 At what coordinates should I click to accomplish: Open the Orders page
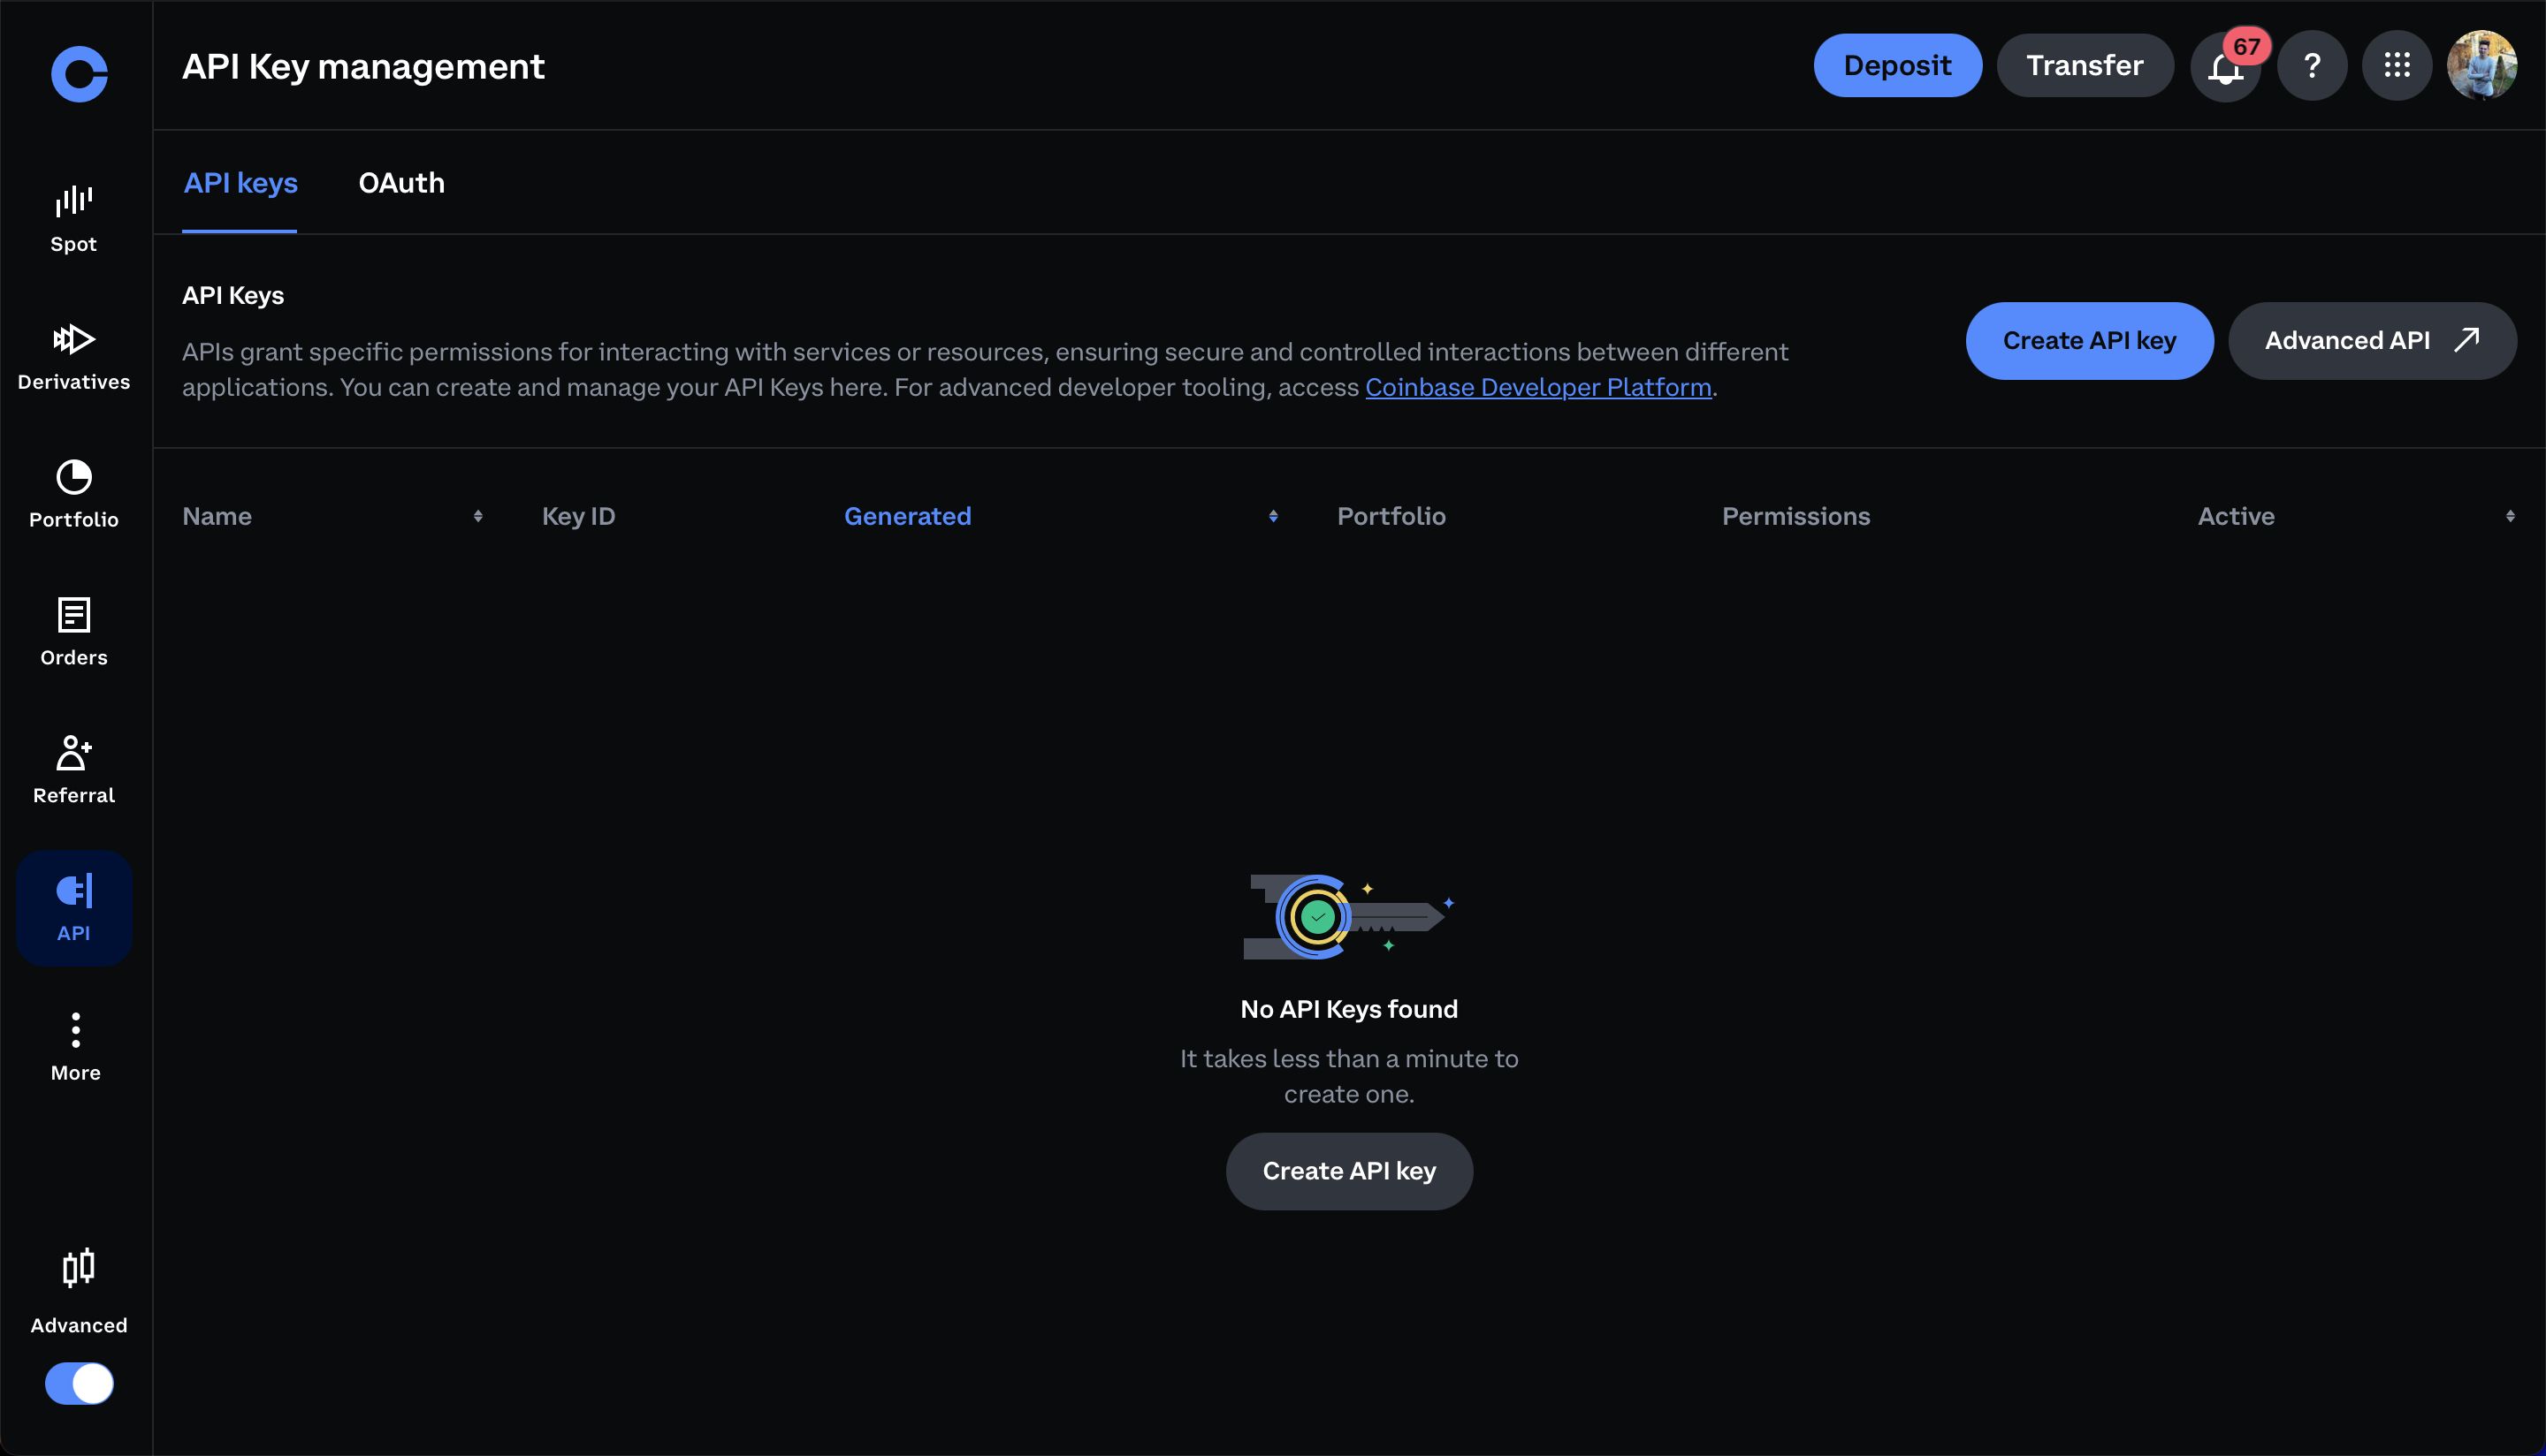(74, 632)
